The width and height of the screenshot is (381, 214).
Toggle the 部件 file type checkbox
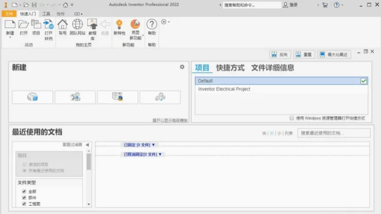click(x=24, y=197)
